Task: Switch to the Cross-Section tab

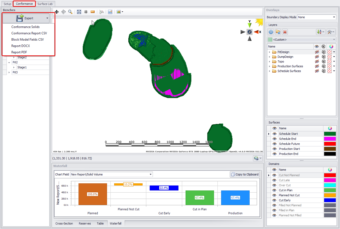Action: 64,224
